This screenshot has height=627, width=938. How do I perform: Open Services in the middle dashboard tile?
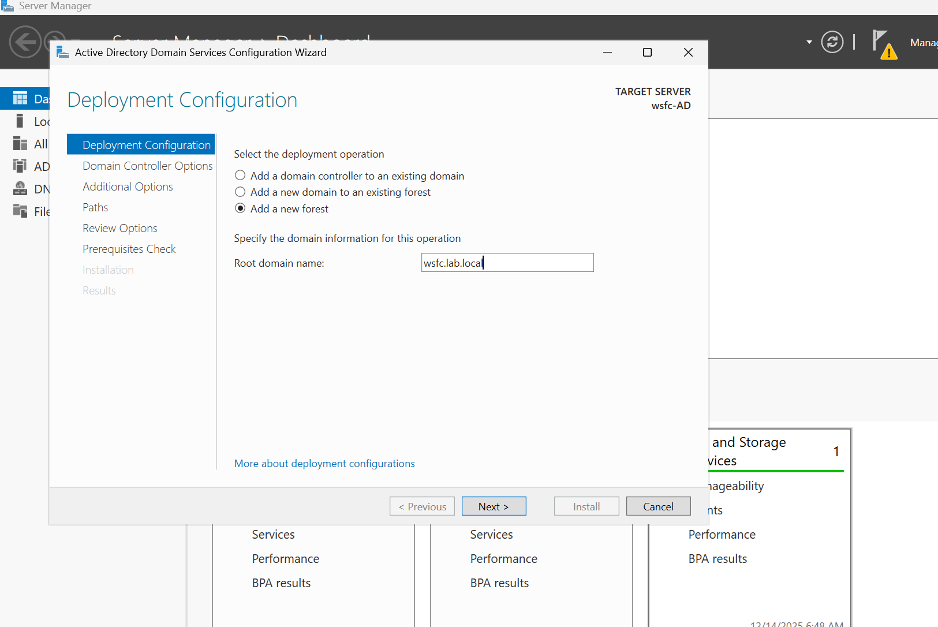pyautogui.click(x=491, y=535)
